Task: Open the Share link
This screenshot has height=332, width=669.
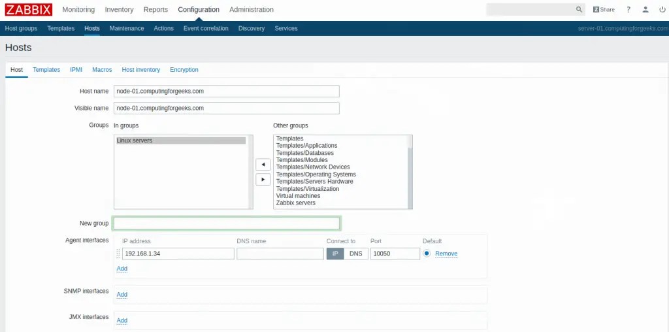Action: [604, 9]
